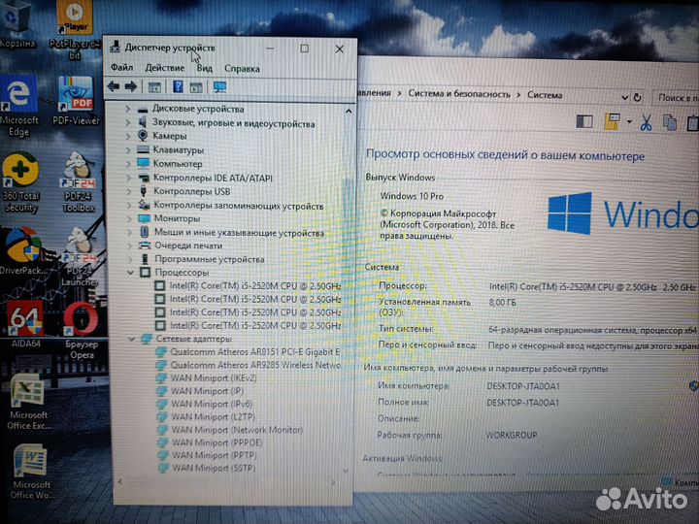Click the preview pane icon in System window

pos(584,121)
